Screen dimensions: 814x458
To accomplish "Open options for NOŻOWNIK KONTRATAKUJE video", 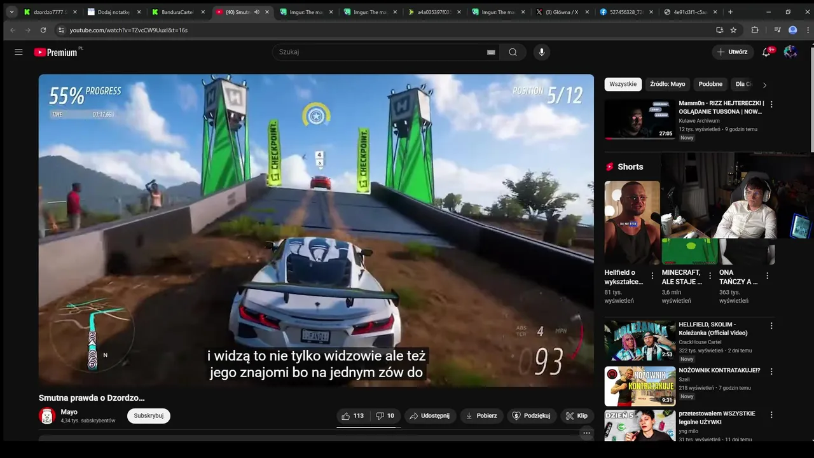I will click(x=771, y=371).
